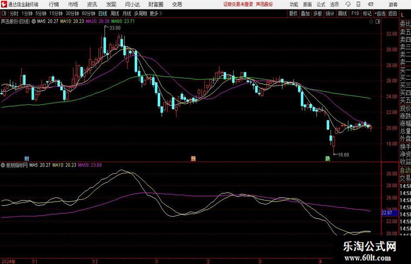Screen dimensions: 411x264
Task: Click the 跌 marker on the timeline
Action: [x=327, y=158]
